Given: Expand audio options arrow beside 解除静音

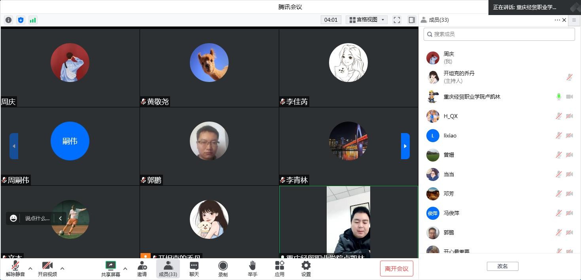Looking at the screenshot, I should coord(30,269).
